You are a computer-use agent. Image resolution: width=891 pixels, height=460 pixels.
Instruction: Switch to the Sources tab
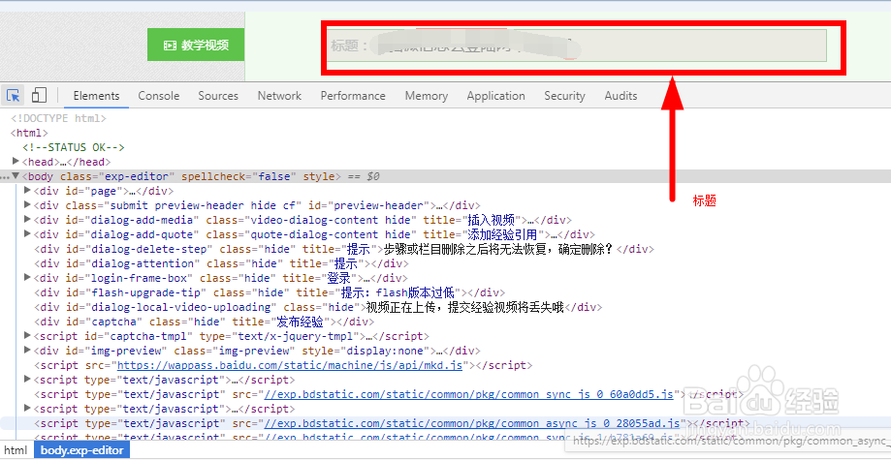[x=218, y=96]
